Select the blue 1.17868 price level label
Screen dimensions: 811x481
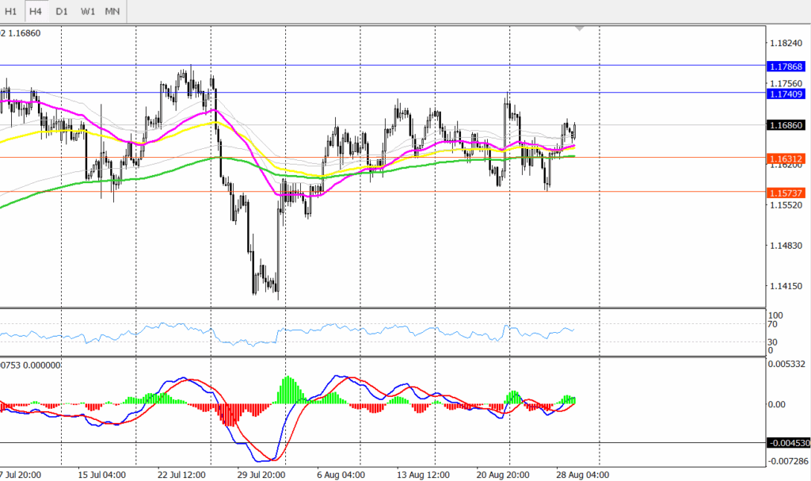coord(786,67)
